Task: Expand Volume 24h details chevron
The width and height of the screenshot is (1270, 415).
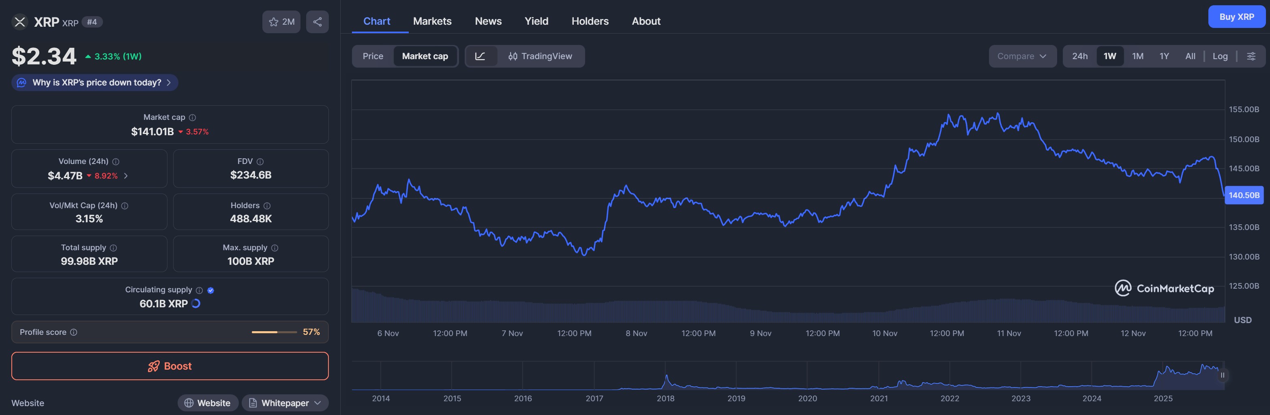Action: 126,176
